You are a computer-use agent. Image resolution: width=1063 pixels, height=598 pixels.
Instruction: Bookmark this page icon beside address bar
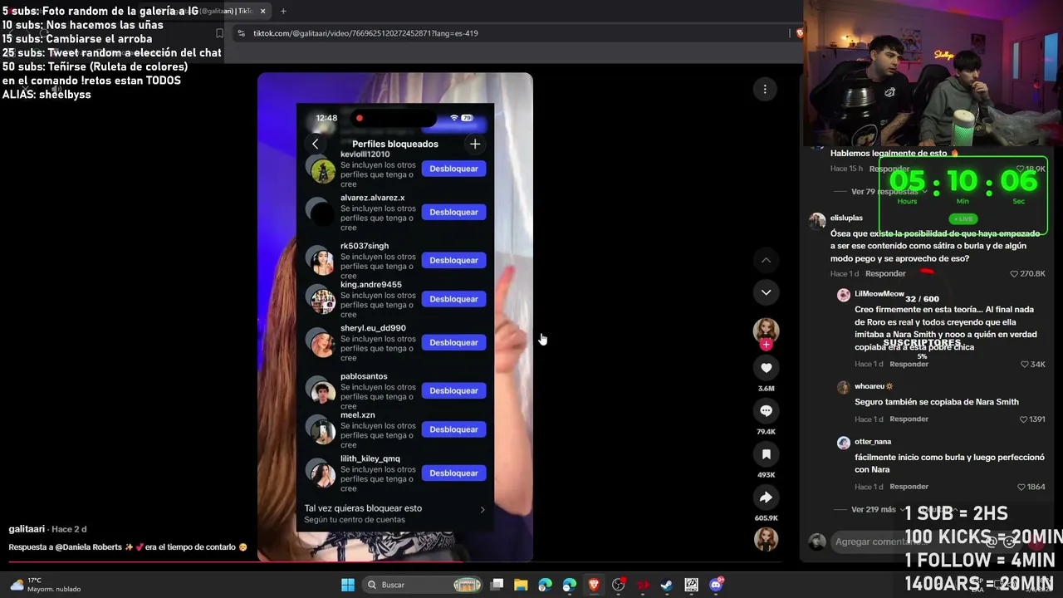(x=219, y=33)
